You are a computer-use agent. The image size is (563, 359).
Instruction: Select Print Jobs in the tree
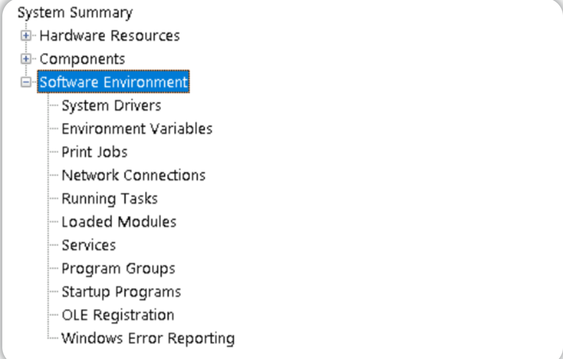click(x=94, y=152)
